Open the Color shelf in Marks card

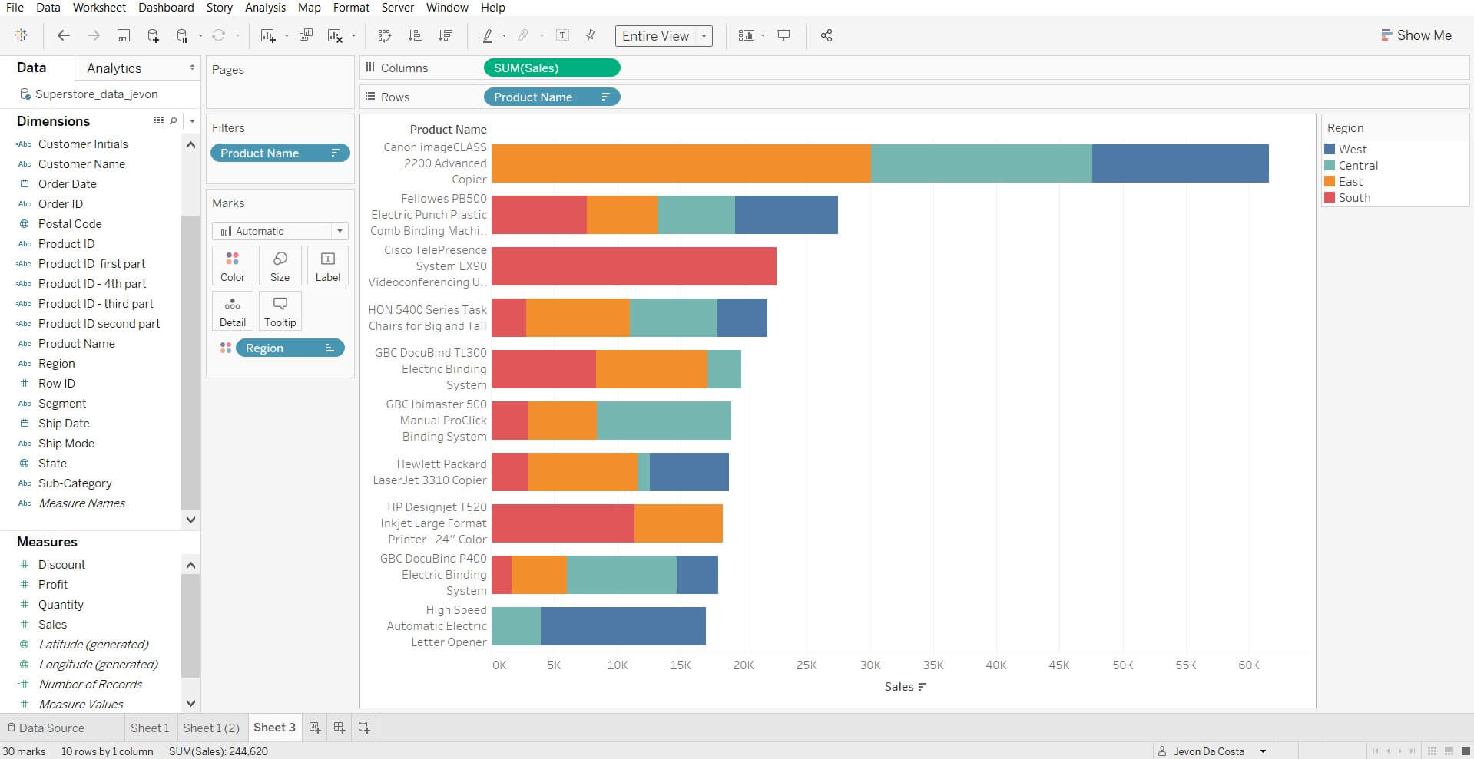click(x=232, y=266)
